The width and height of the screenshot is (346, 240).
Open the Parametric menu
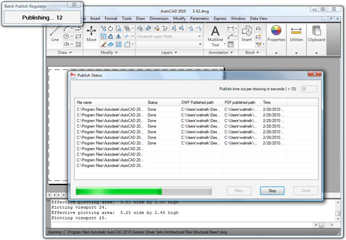click(199, 17)
